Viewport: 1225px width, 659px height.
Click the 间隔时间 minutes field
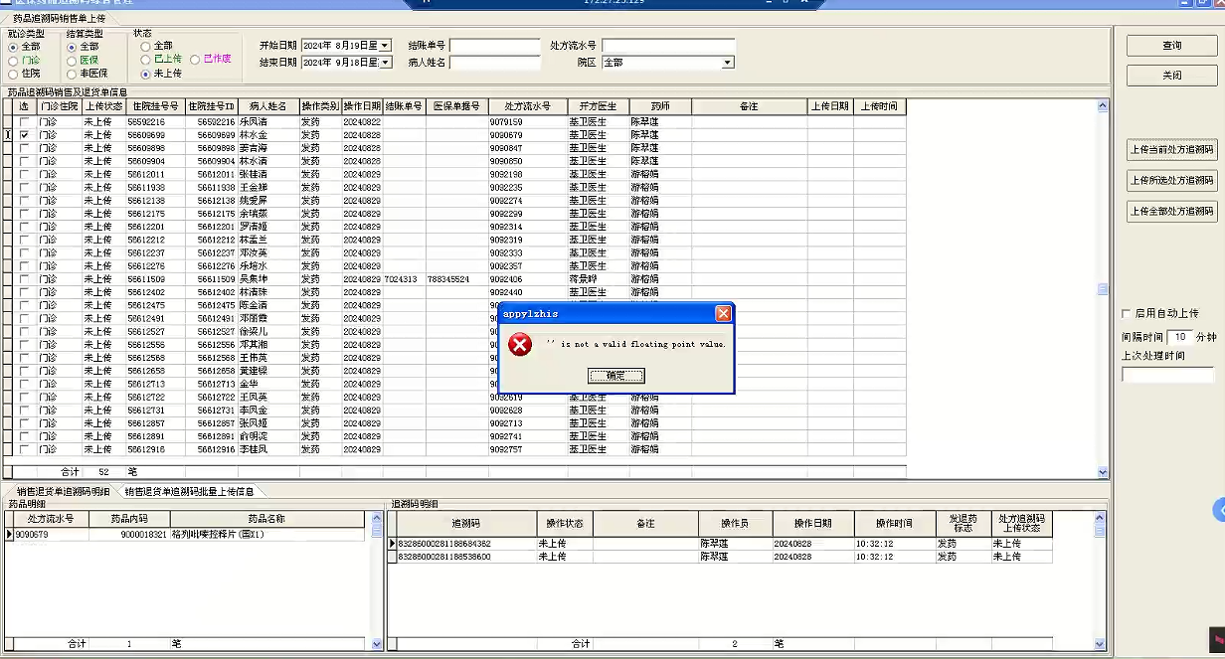click(1178, 337)
